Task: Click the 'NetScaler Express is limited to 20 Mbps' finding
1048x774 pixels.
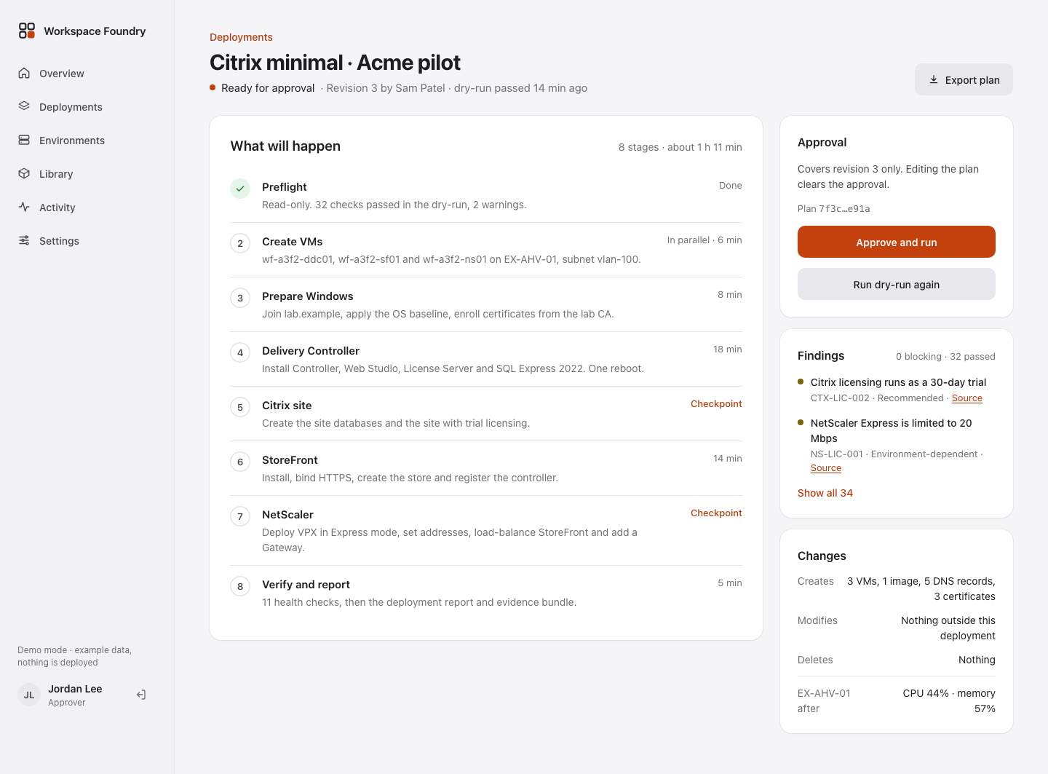Action: (x=892, y=430)
